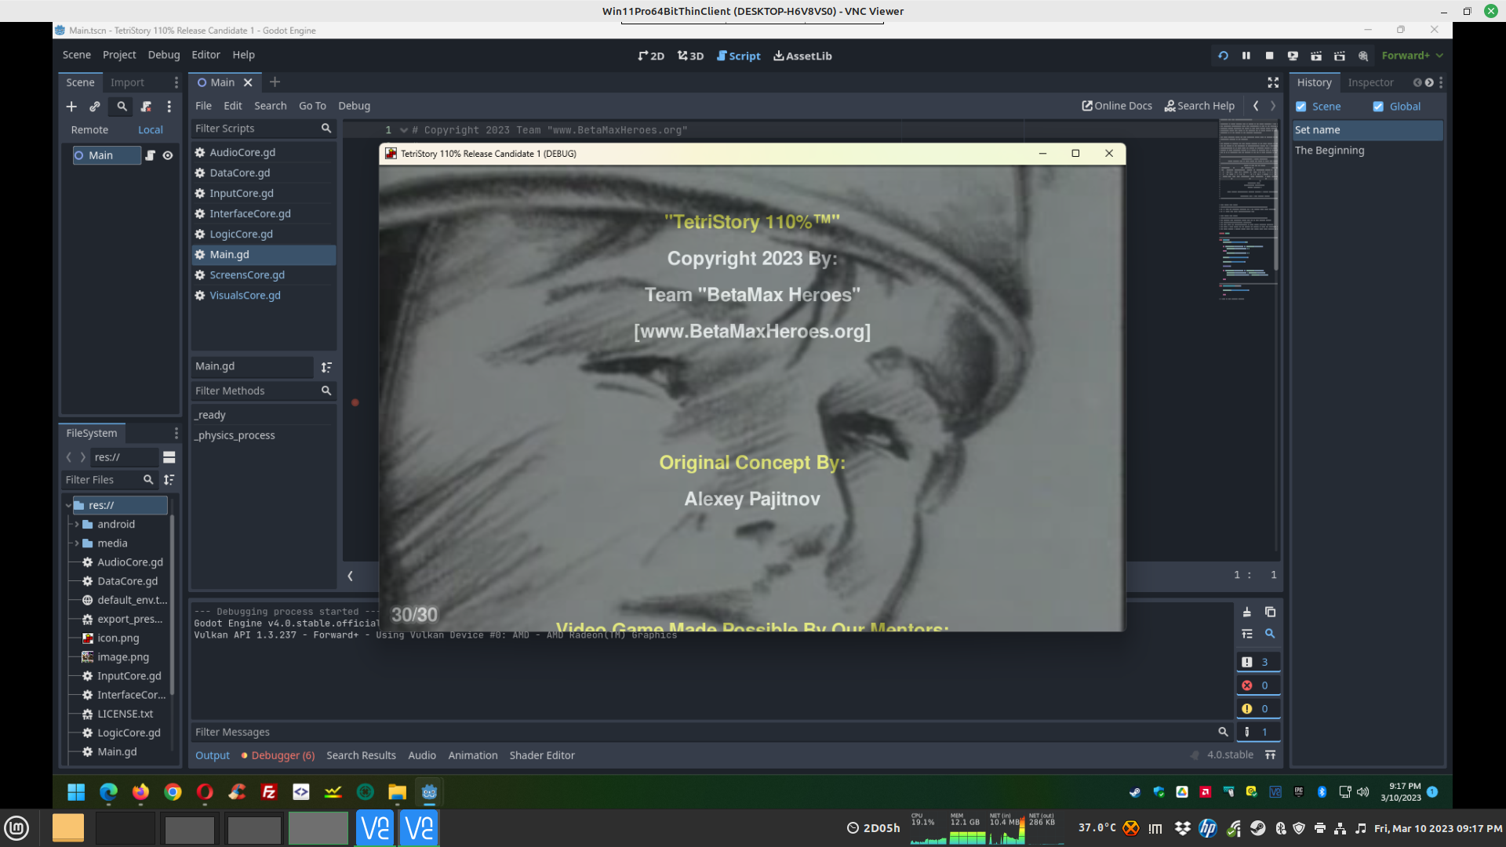This screenshot has width=1506, height=847.
Task: Open Search Help
Action: [x=1199, y=106]
